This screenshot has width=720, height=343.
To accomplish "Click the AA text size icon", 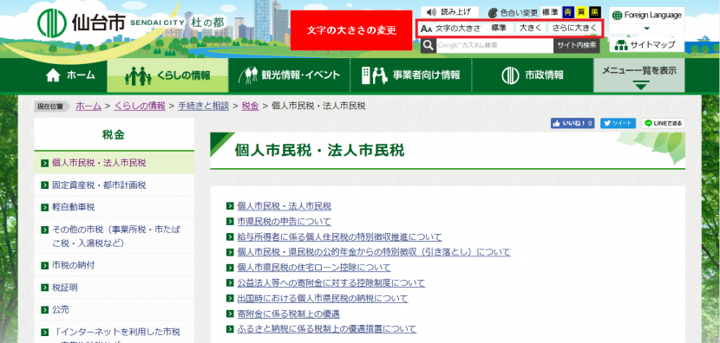I will tap(426, 29).
